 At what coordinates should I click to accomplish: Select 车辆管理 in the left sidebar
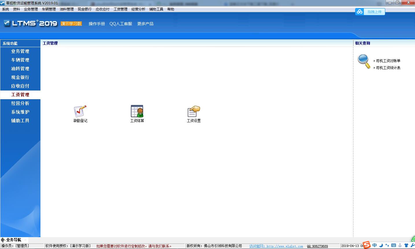pyautogui.click(x=20, y=60)
